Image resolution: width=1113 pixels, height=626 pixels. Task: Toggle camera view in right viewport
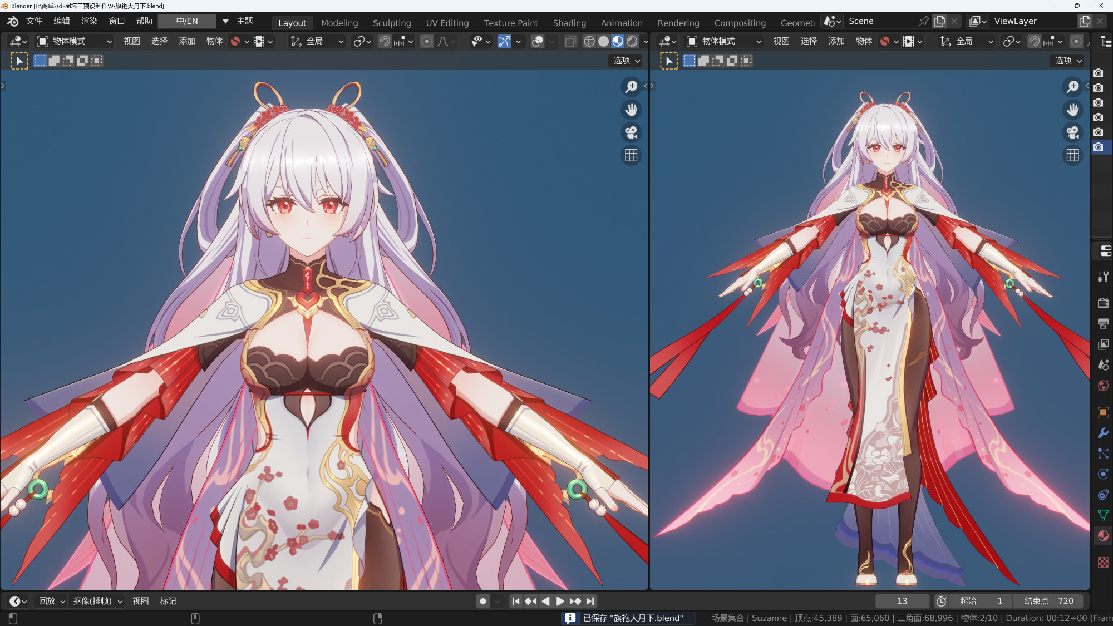[1072, 132]
